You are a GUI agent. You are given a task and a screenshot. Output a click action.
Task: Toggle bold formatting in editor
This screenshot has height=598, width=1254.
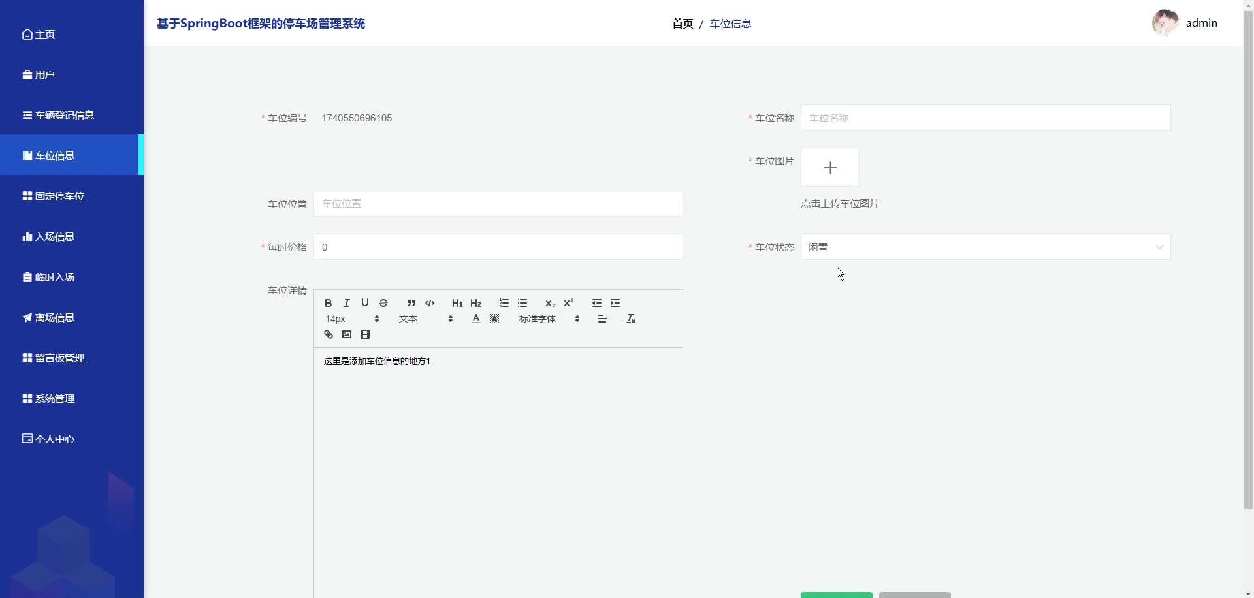point(329,303)
